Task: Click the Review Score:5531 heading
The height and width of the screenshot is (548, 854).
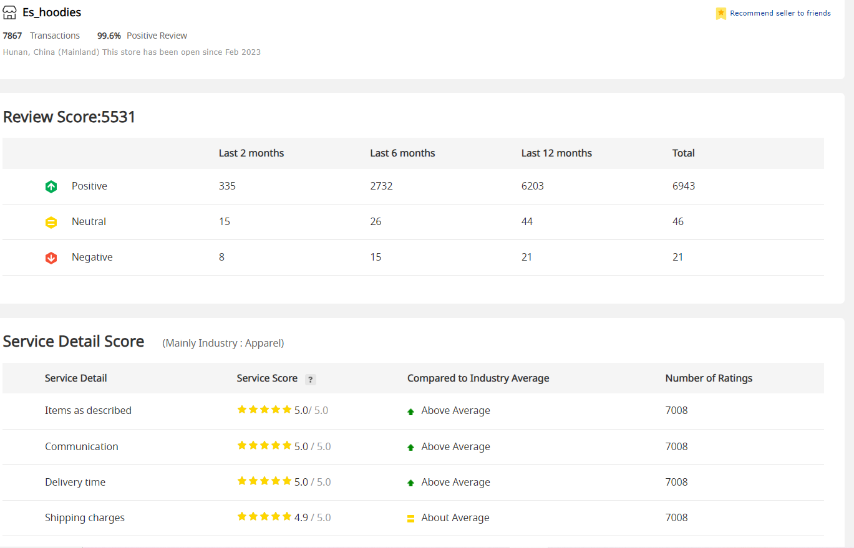Action: click(69, 117)
